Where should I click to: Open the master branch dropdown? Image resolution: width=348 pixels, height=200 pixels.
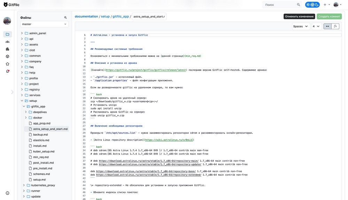coord(45,24)
